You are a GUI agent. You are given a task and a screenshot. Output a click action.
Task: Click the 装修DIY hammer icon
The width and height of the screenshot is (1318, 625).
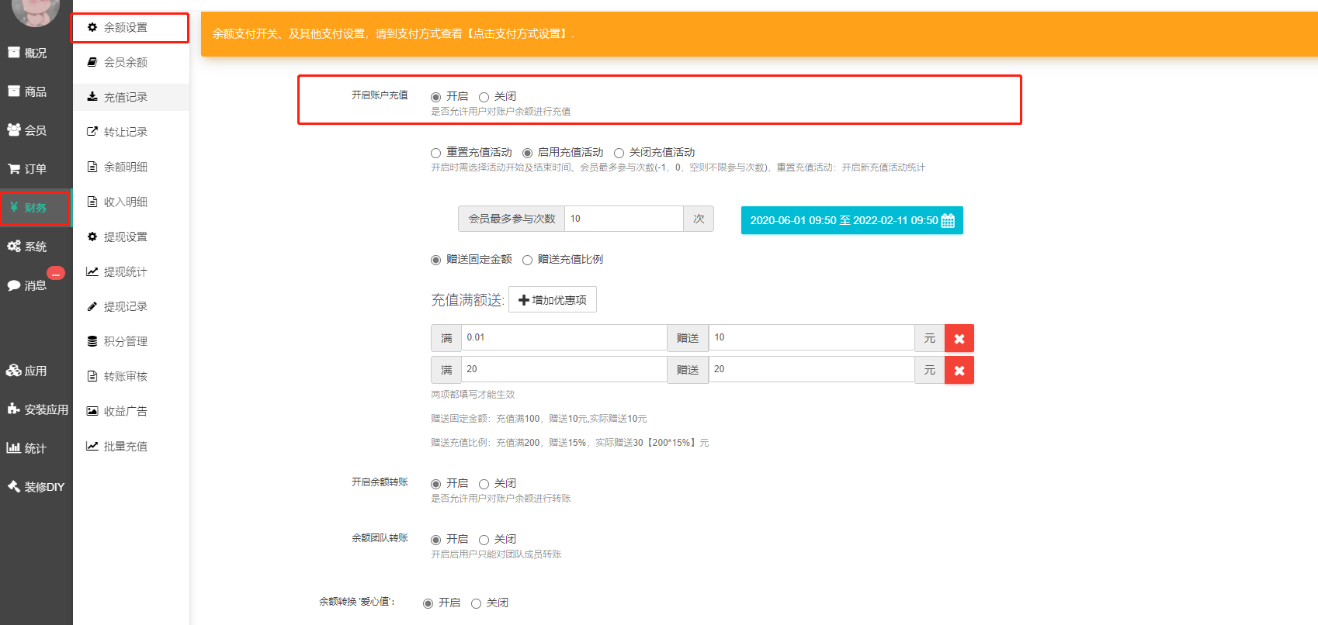14,486
